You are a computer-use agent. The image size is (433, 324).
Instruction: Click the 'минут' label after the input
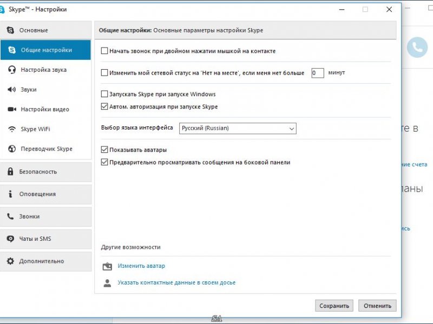[x=337, y=72]
